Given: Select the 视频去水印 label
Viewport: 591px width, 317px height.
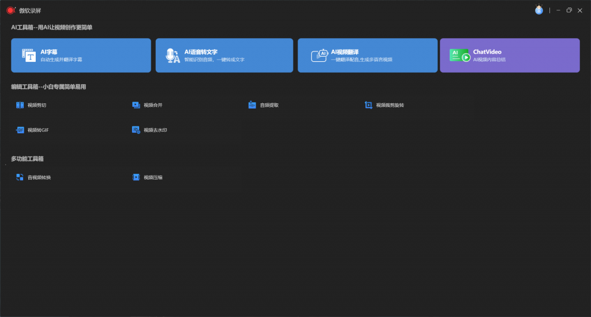Looking at the screenshot, I should click(155, 130).
